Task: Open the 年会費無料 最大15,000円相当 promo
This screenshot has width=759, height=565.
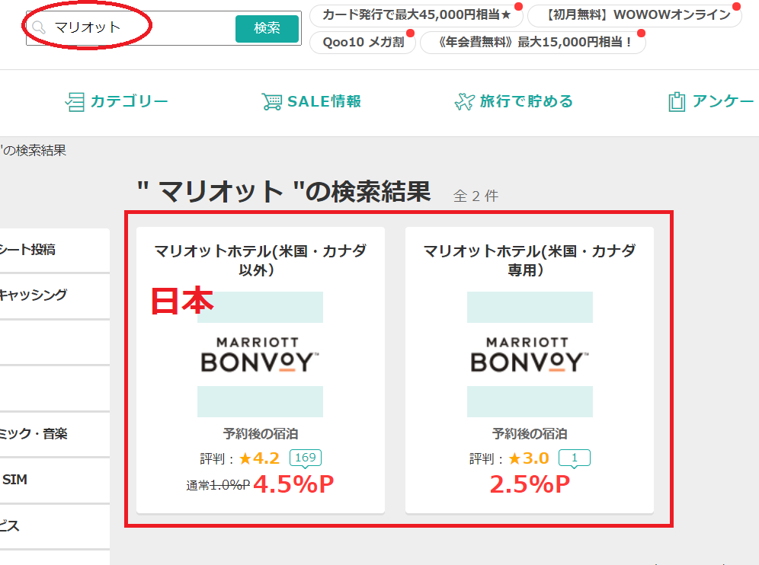Action: (532, 42)
